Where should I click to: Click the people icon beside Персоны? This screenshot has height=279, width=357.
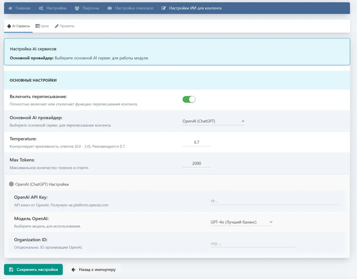click(77, 8)
